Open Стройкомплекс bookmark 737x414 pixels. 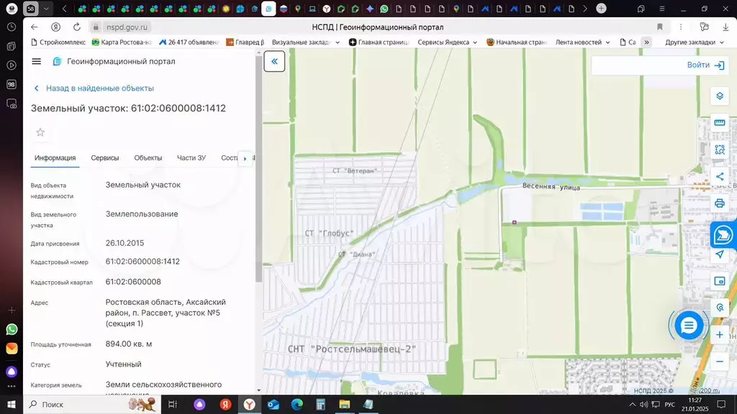58,42
